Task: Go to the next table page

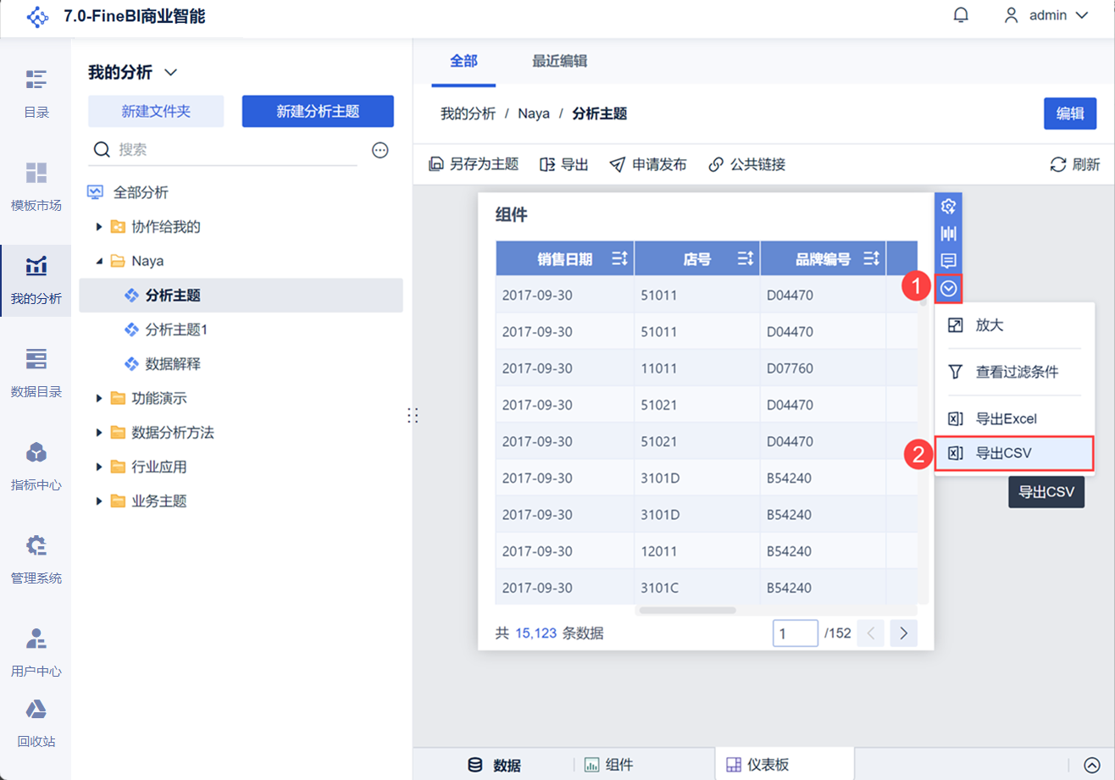Action: [x=904, y=633]
